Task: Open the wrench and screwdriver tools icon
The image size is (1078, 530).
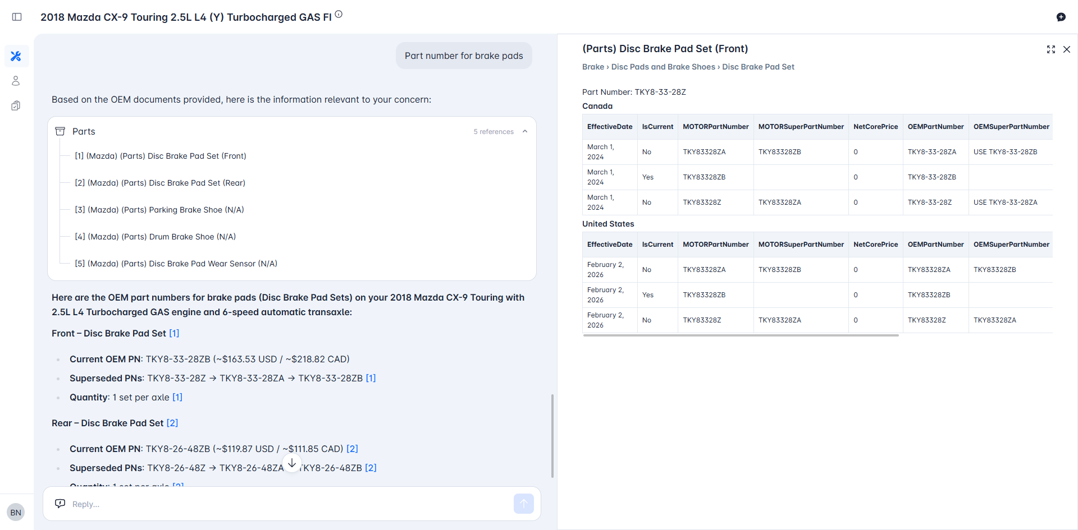Action: point(16,56)
